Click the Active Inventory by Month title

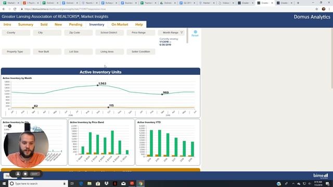(x=17, y=78)
